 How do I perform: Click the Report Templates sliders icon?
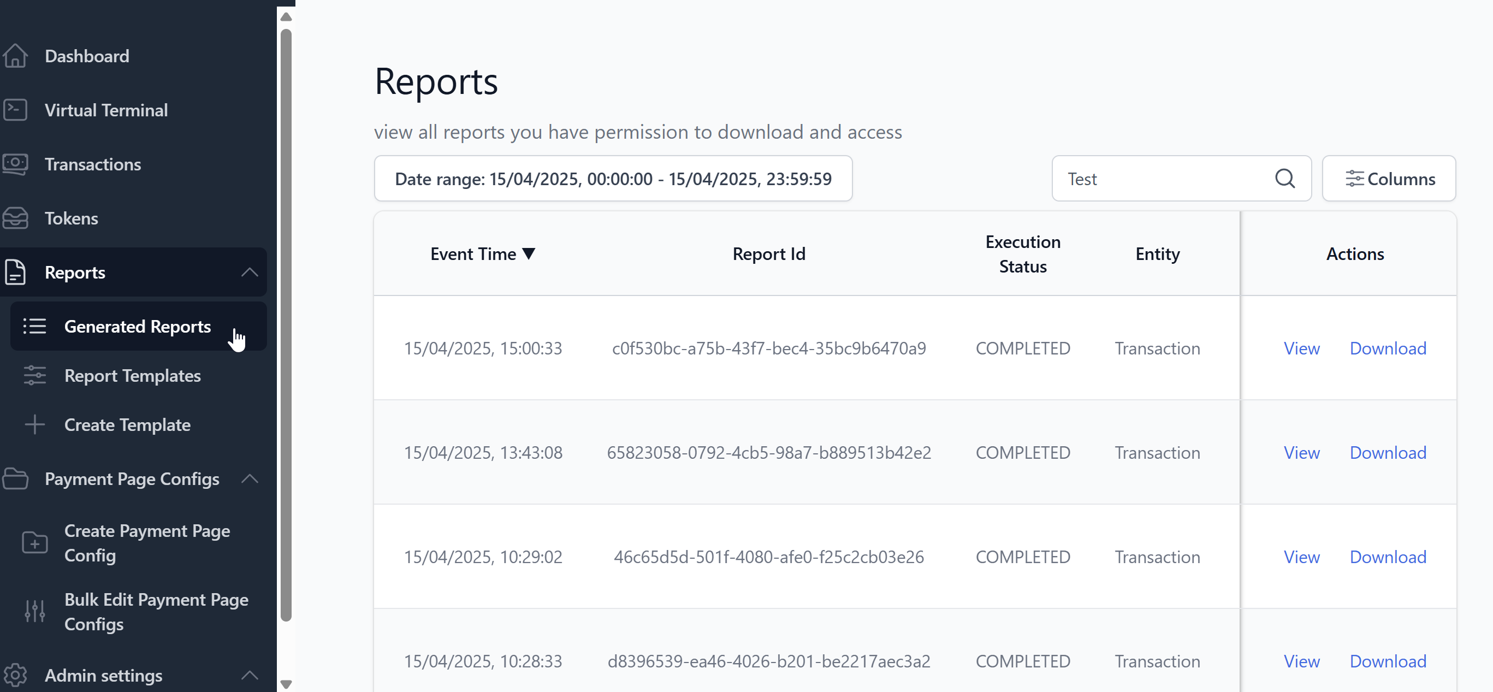pyautogui.click(x=34, y=376)
